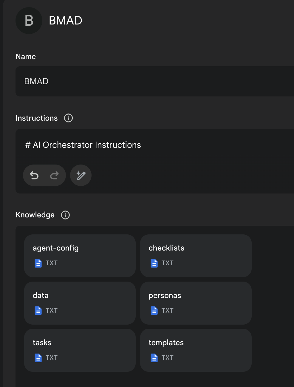
Task: Click the templates document file icon
Action: [x=154, y=358]
